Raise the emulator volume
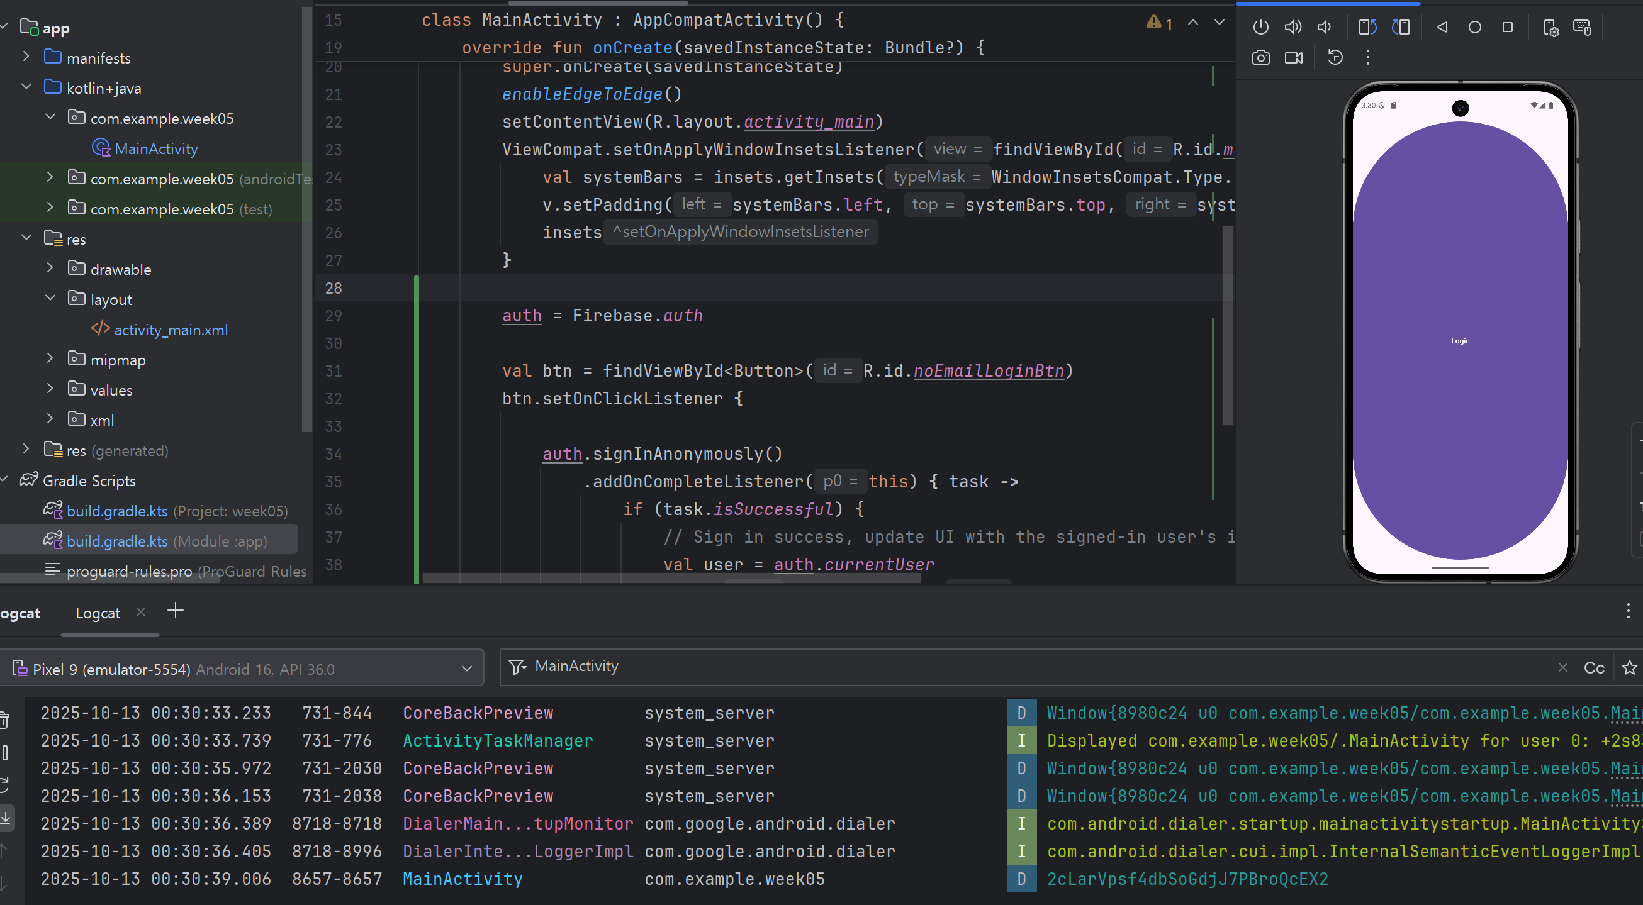 click(1293, 27)
